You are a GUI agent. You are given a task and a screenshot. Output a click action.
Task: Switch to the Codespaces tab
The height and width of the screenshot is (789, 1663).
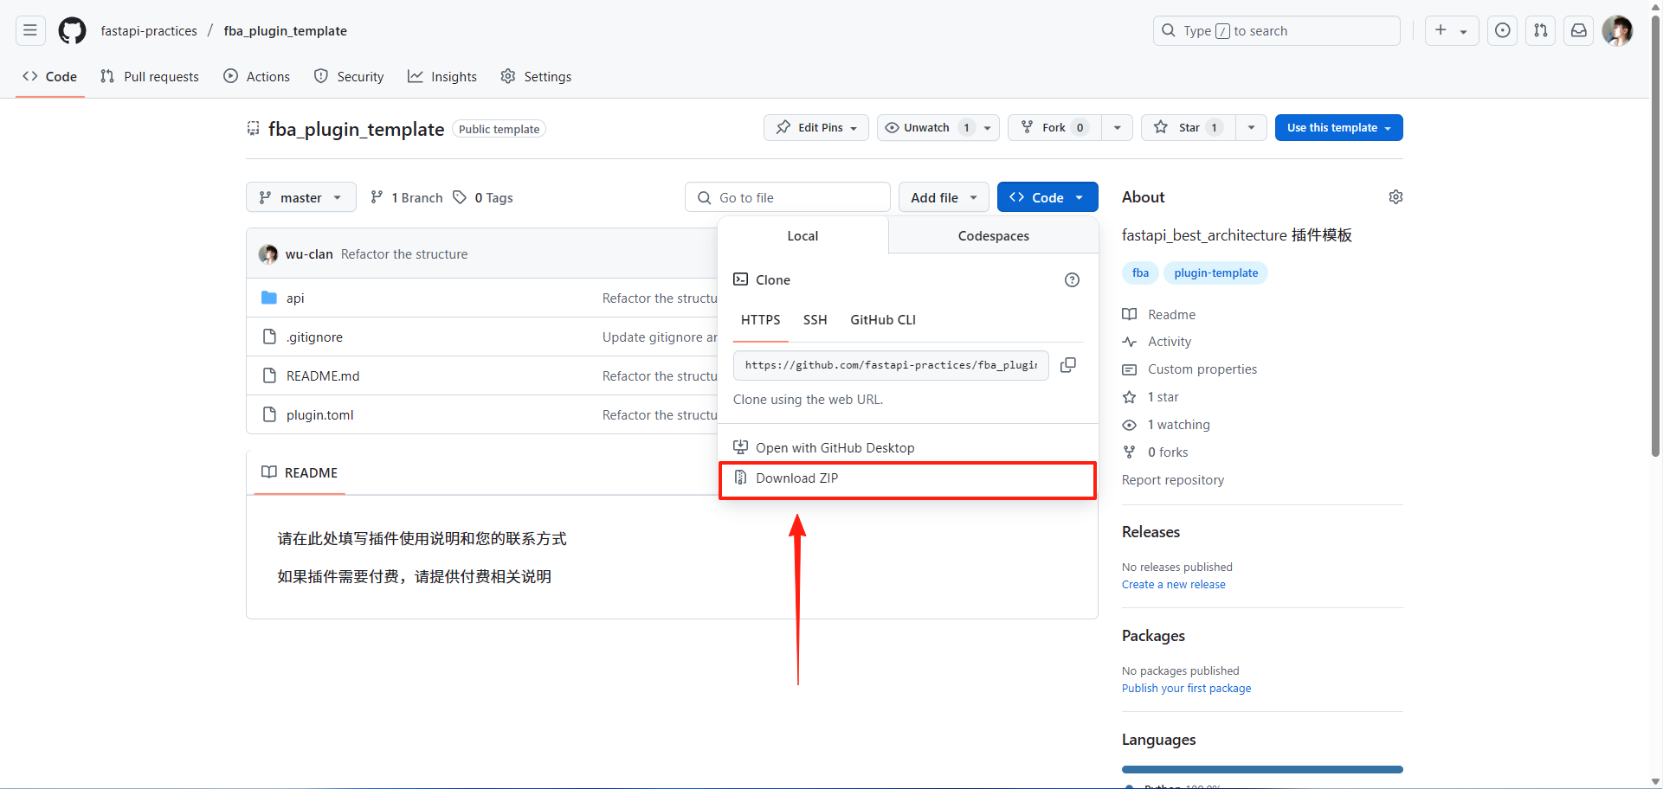(993, 236)
